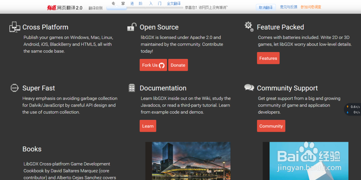Image resolution: width=361 pixels, height=180 pixels.
Task: Click the Open Source padlock icon
Action: [x=132, y=27]
